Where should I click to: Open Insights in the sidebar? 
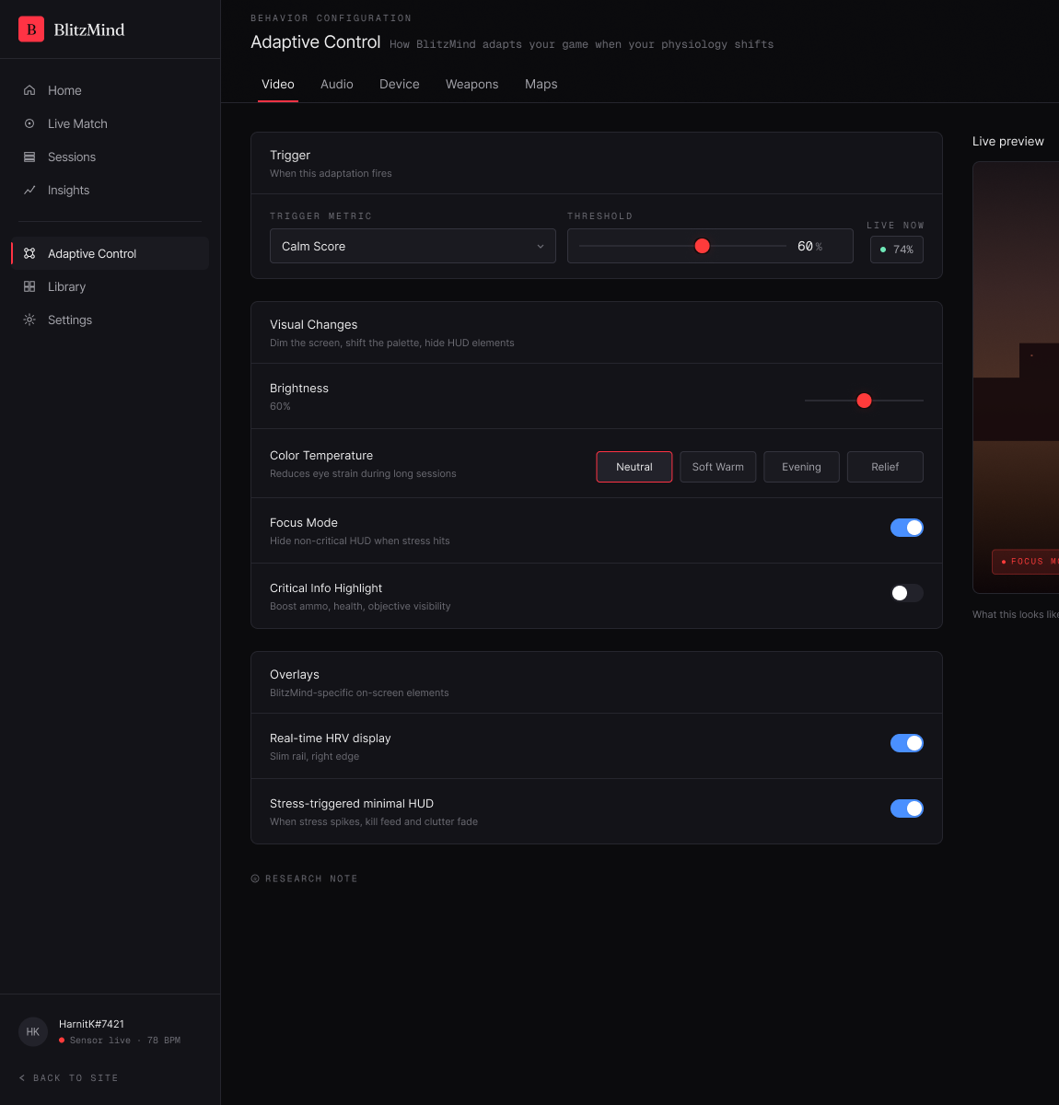[x=111, y=190]
